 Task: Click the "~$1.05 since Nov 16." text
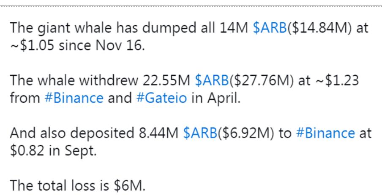tap(77, 45)
